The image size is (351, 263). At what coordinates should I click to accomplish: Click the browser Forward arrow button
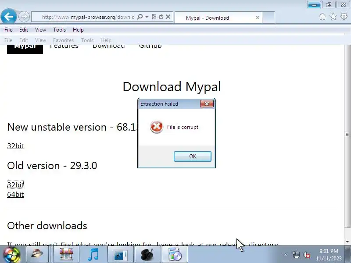pos(24,17)
